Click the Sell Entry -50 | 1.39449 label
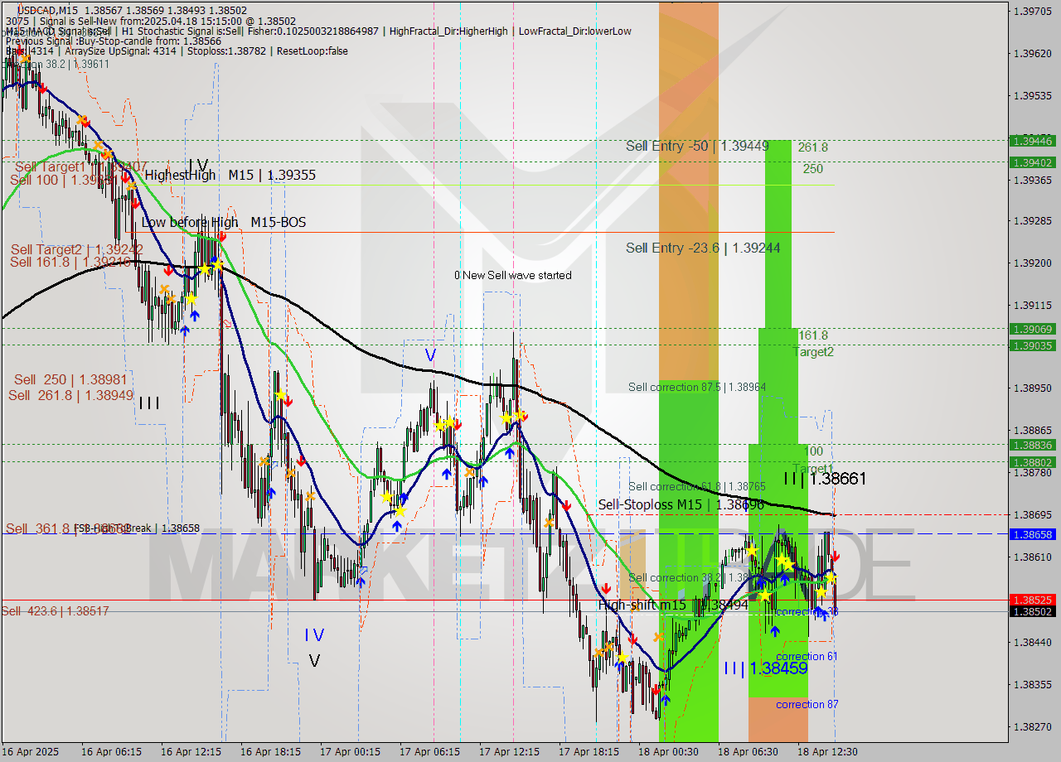Screen dimensions: 1061x762 click(x=696, y=146)
